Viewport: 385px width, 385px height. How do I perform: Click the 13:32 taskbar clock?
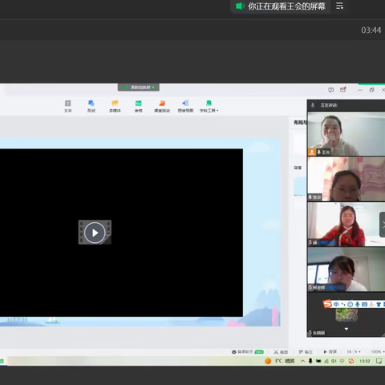click(365, 361)
